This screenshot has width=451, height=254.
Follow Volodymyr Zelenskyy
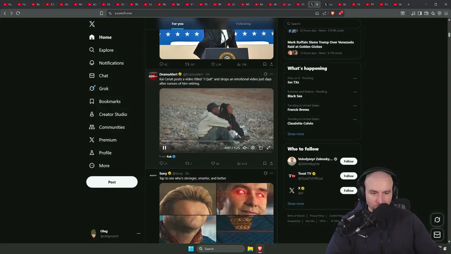(349, 161)
